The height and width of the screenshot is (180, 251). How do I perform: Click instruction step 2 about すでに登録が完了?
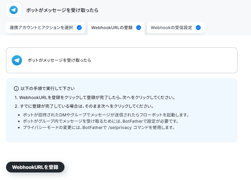point(84,106)
